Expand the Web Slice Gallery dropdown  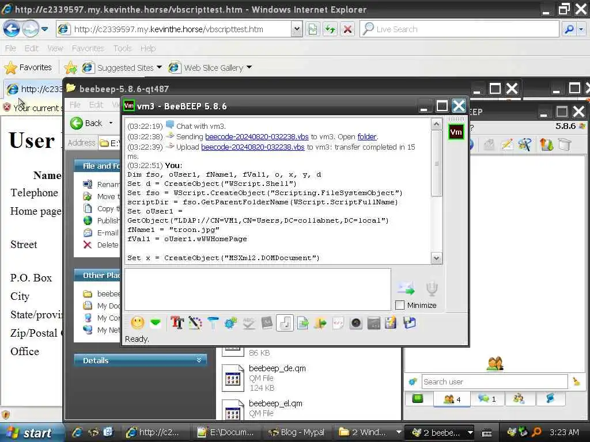pyautogui.click(x=249, y=67)
